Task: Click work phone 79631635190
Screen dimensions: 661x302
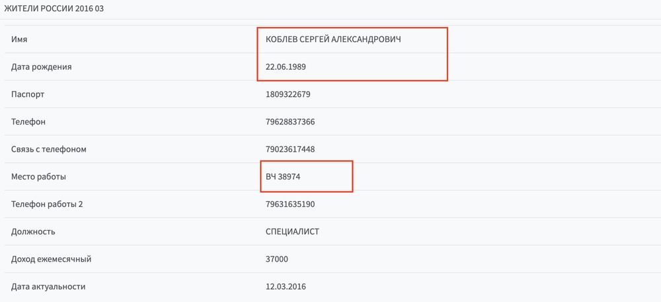Action: point(290,204)
